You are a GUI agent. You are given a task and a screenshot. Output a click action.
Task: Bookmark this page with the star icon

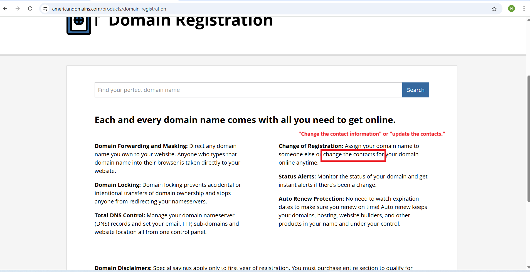point(494,9)
